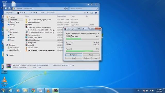Click the total Processed progress bar
This screenshot has width=165, height=93.
point(82,51)
